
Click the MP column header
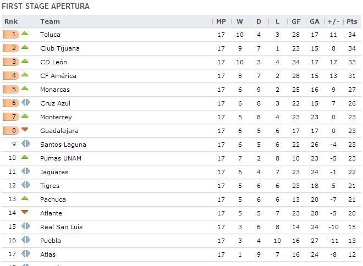[221, 21]
